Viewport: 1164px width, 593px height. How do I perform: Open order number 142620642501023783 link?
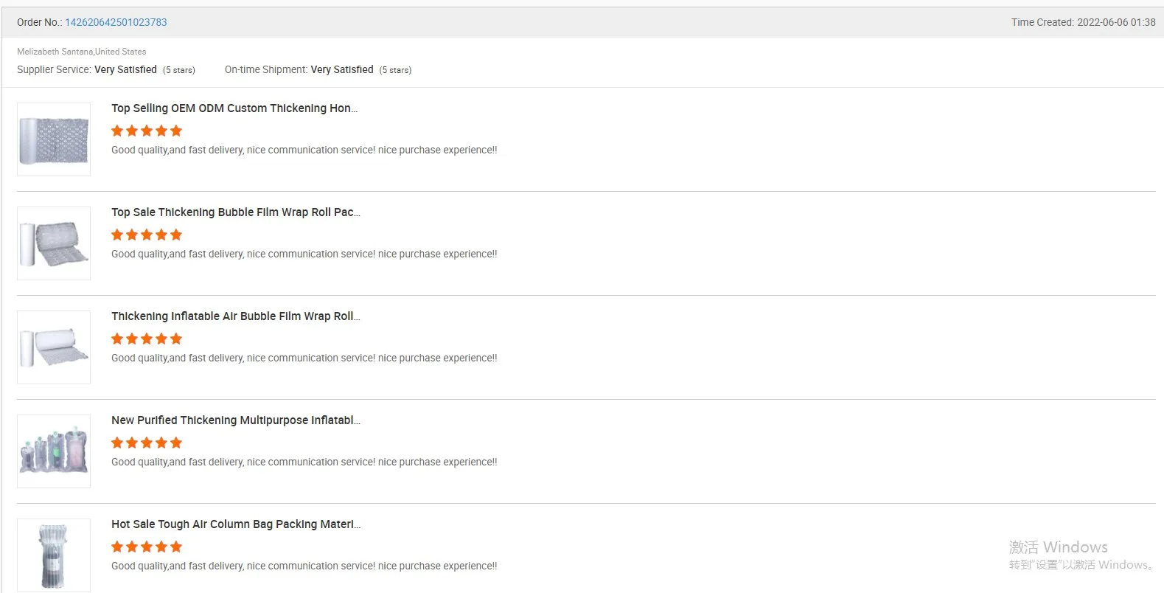(x=116, y=22)
